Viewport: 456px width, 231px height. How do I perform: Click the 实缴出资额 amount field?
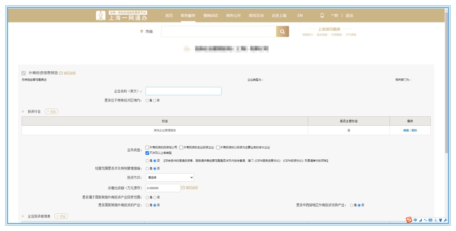(x=163, y=188)
